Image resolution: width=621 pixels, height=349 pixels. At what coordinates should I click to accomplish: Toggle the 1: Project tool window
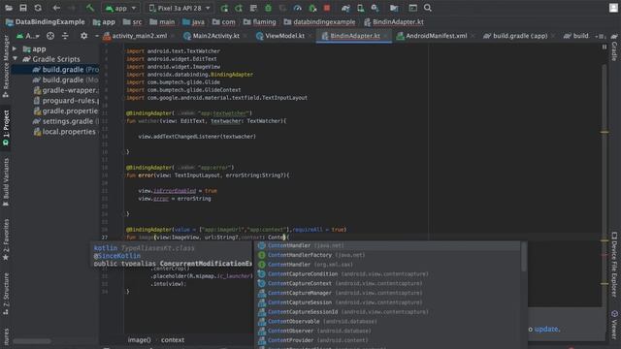(6, 127)
